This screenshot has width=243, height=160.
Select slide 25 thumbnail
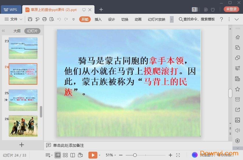(23, 100)
